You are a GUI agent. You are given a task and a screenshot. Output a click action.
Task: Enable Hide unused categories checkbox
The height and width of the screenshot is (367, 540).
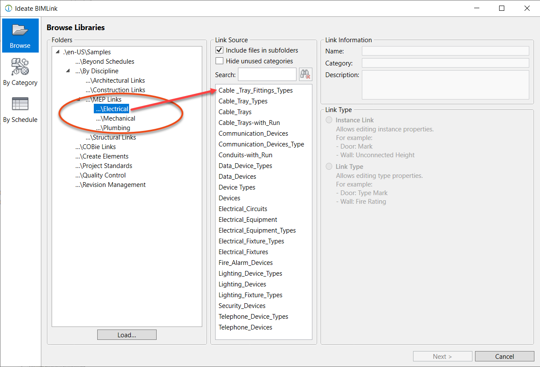click(x=219, y=61)
